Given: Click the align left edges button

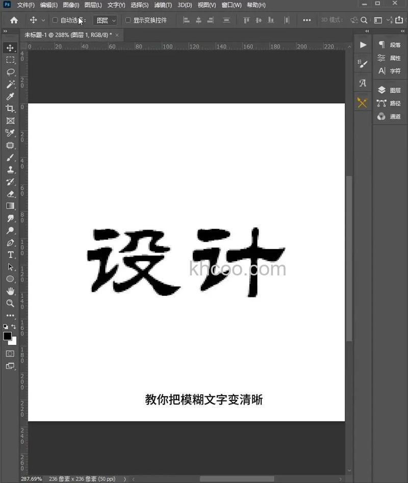Looking at the screenshot, I should tap(186, 20).
